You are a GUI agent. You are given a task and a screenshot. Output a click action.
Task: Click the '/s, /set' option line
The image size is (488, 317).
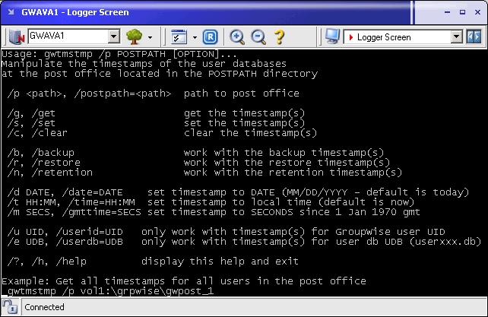coord(157,123)
